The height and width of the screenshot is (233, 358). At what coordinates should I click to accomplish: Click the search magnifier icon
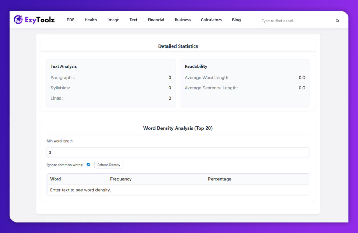point(337,21)
